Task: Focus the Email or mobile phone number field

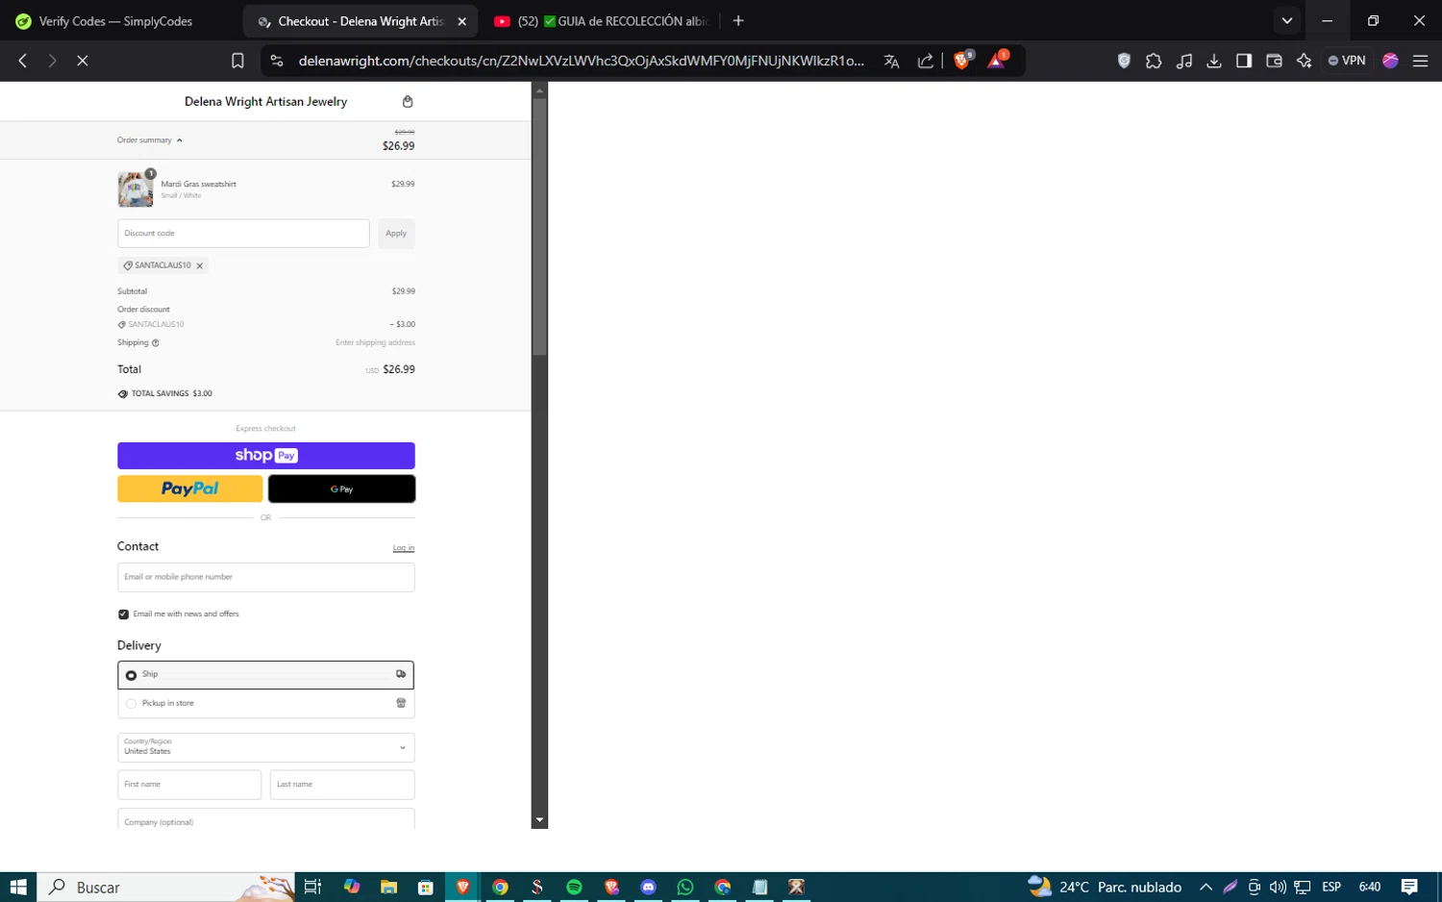Action: pos(266,577)
